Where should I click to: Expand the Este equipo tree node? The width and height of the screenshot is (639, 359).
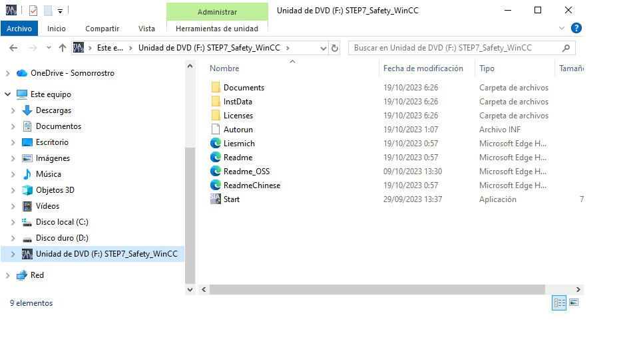pos(8,94)
